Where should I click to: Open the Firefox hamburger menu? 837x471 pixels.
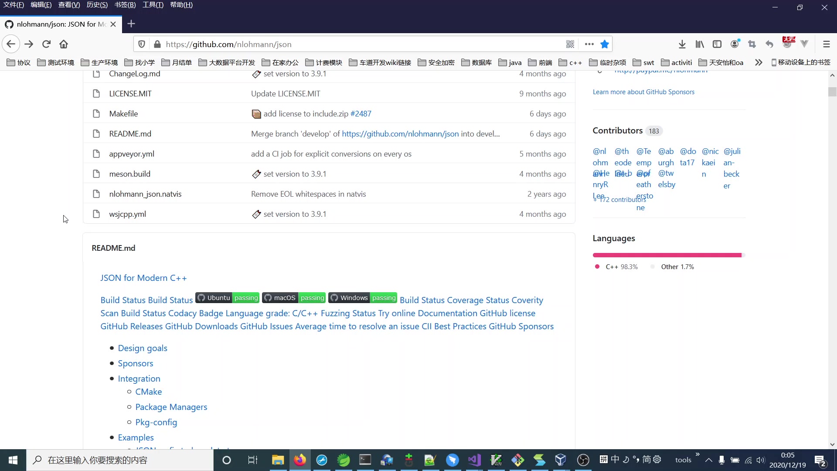(x=826, y=44)
